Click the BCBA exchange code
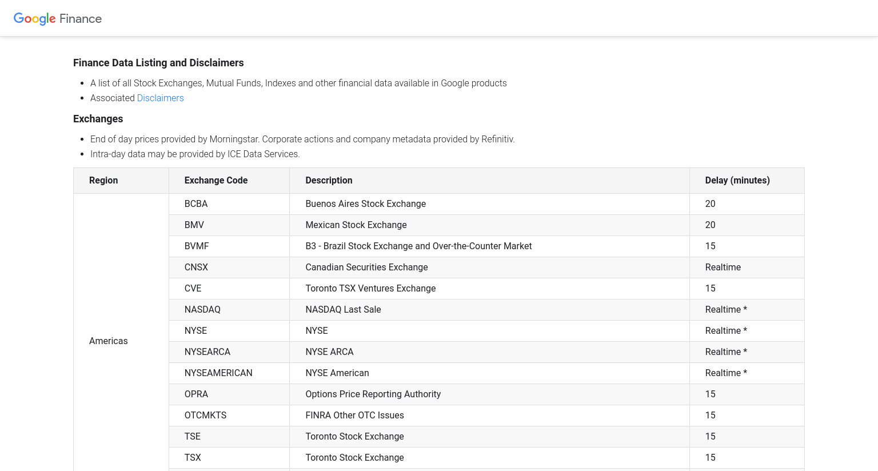The height and width of the screenshot is (471, 878). [x=196, y=203]
